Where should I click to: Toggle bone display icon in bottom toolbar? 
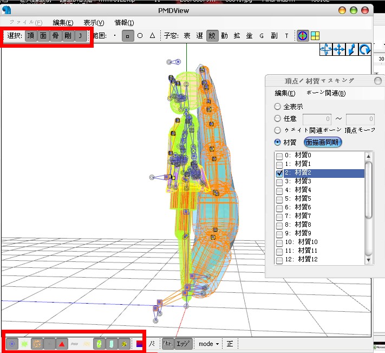tap(12, 344)
